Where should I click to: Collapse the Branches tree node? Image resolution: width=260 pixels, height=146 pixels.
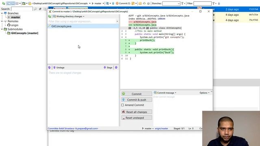[x=2, y=13]
